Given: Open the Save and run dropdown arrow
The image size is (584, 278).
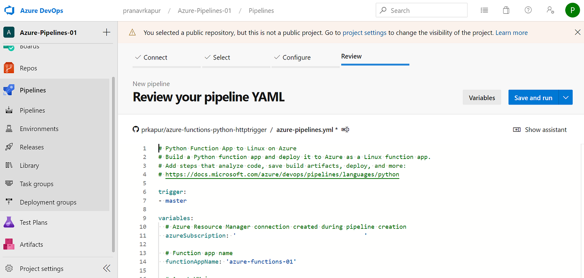Looking at the screenshot, I should [x=566, y=97].
